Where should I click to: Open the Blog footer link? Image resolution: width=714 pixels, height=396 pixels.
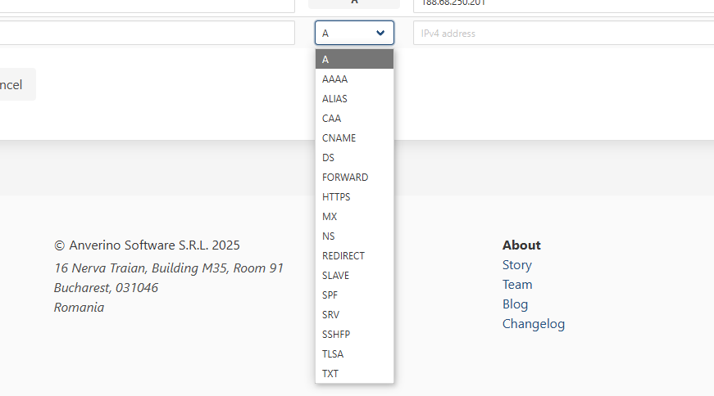(x=516, y=304)
